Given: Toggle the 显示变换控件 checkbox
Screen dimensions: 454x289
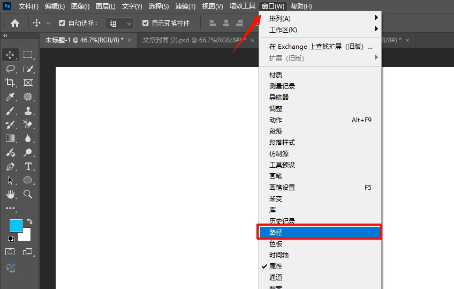Looking at the screenshot, I should click(145, 23).
